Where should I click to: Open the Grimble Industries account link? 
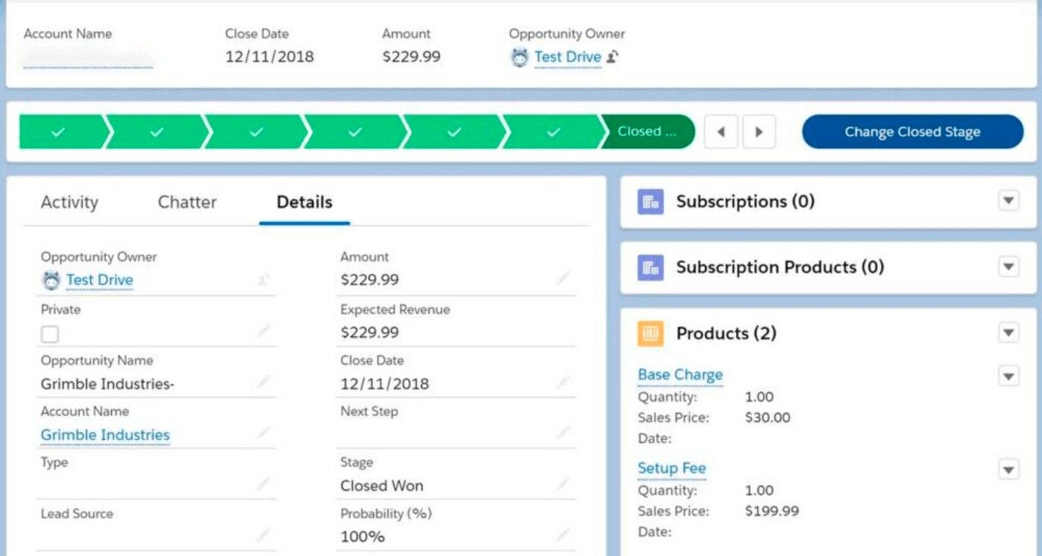click(105, 435)
